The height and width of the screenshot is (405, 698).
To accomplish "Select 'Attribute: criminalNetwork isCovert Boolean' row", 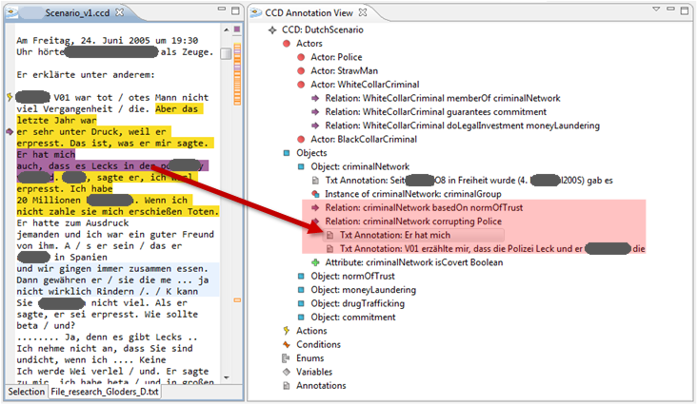I will [414, 262].
